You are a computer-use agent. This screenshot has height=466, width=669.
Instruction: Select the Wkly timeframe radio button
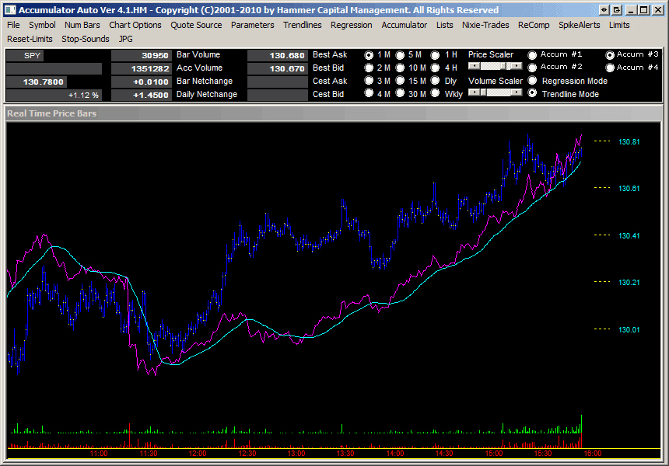point(435,93)
